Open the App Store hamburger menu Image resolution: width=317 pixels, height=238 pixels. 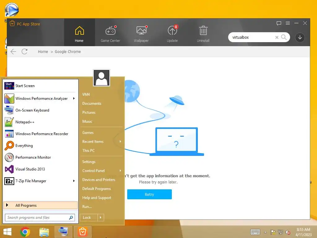point(288,23)
